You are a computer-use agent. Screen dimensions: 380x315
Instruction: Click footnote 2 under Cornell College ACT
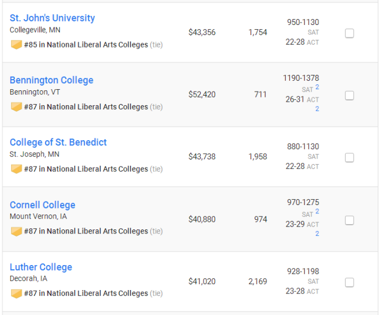[x=317, y=234]
